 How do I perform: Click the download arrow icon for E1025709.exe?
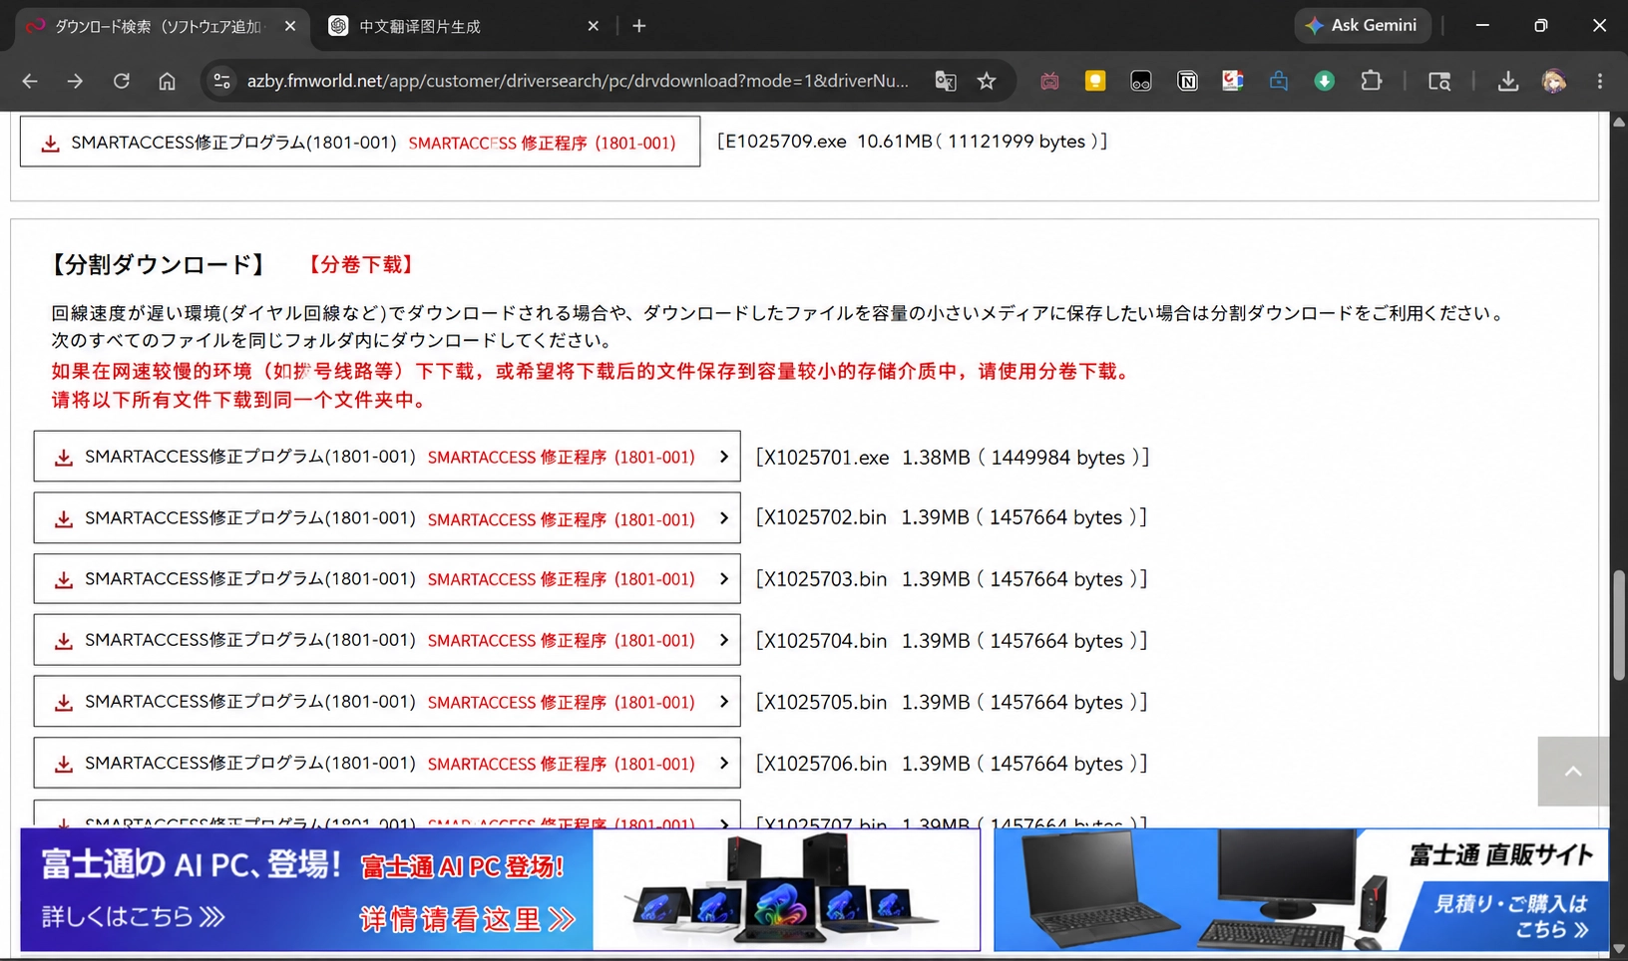point(50,144)
